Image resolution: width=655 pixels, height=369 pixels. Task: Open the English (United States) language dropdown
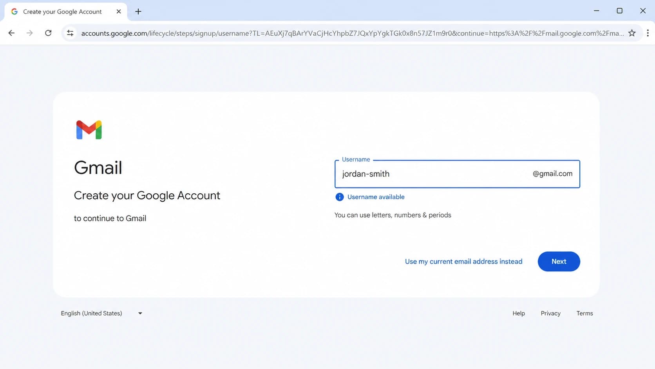[101, 313]
